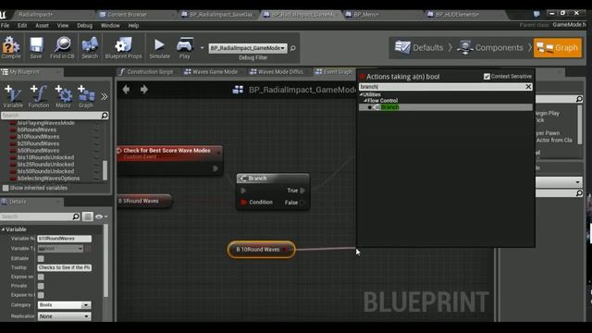Open the View menu
The height and width of the screenshot is (333, 592).
(63, 26)
